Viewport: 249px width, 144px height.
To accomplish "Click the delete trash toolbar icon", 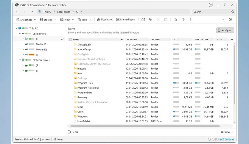I will point(190,20).
